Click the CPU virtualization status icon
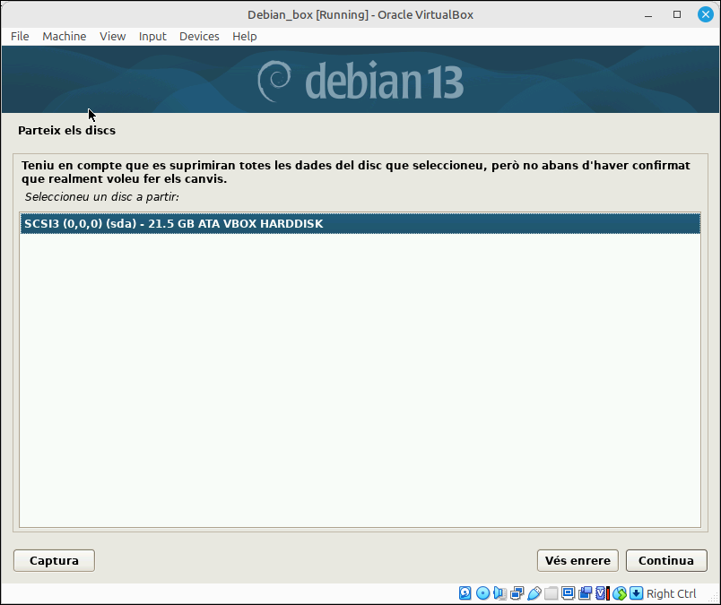Screen dimensions: 721x605 [x=602, y=593]
